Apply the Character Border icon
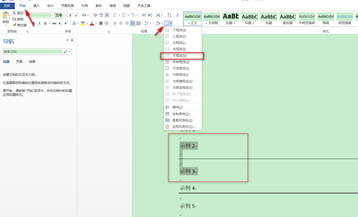The height and width of the screenshot is (217, 358). tap(107, 15)
